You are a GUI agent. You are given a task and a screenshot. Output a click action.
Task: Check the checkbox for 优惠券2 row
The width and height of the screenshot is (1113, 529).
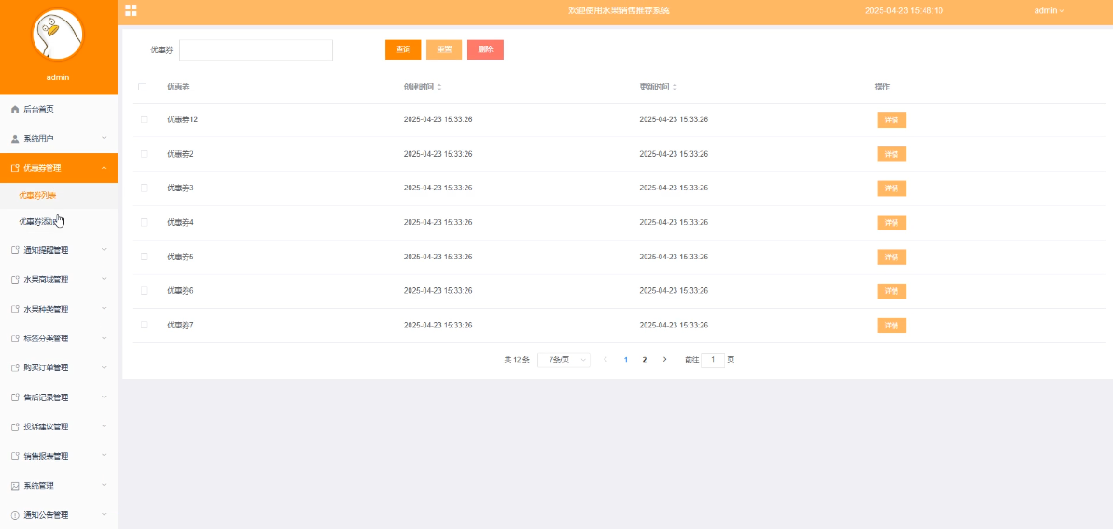[x=144, y=153]
